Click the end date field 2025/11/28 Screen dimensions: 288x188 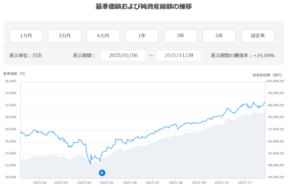[179, 56]
